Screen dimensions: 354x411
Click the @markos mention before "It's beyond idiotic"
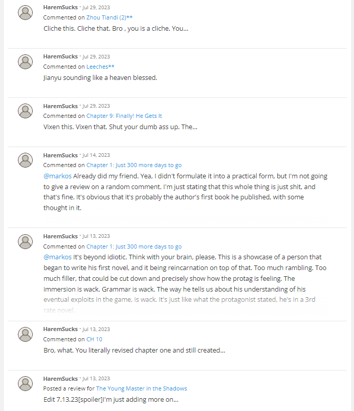pyautogui.click(x=57, y=257)
